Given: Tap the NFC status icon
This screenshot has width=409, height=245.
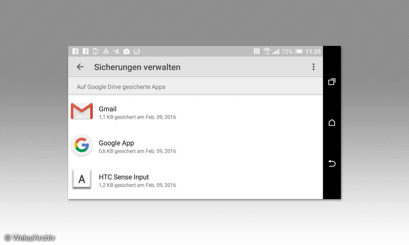Looking at the screenshot, I should click(257, 51).
